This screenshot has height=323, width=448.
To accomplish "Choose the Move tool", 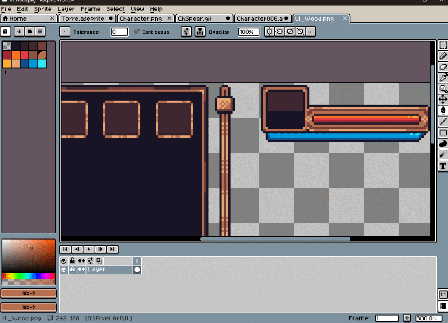I will (x=443, y=100).
